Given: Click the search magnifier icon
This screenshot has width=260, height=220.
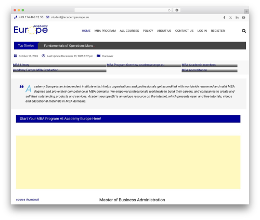Looking at the screenshot, I should pos(244,31).
